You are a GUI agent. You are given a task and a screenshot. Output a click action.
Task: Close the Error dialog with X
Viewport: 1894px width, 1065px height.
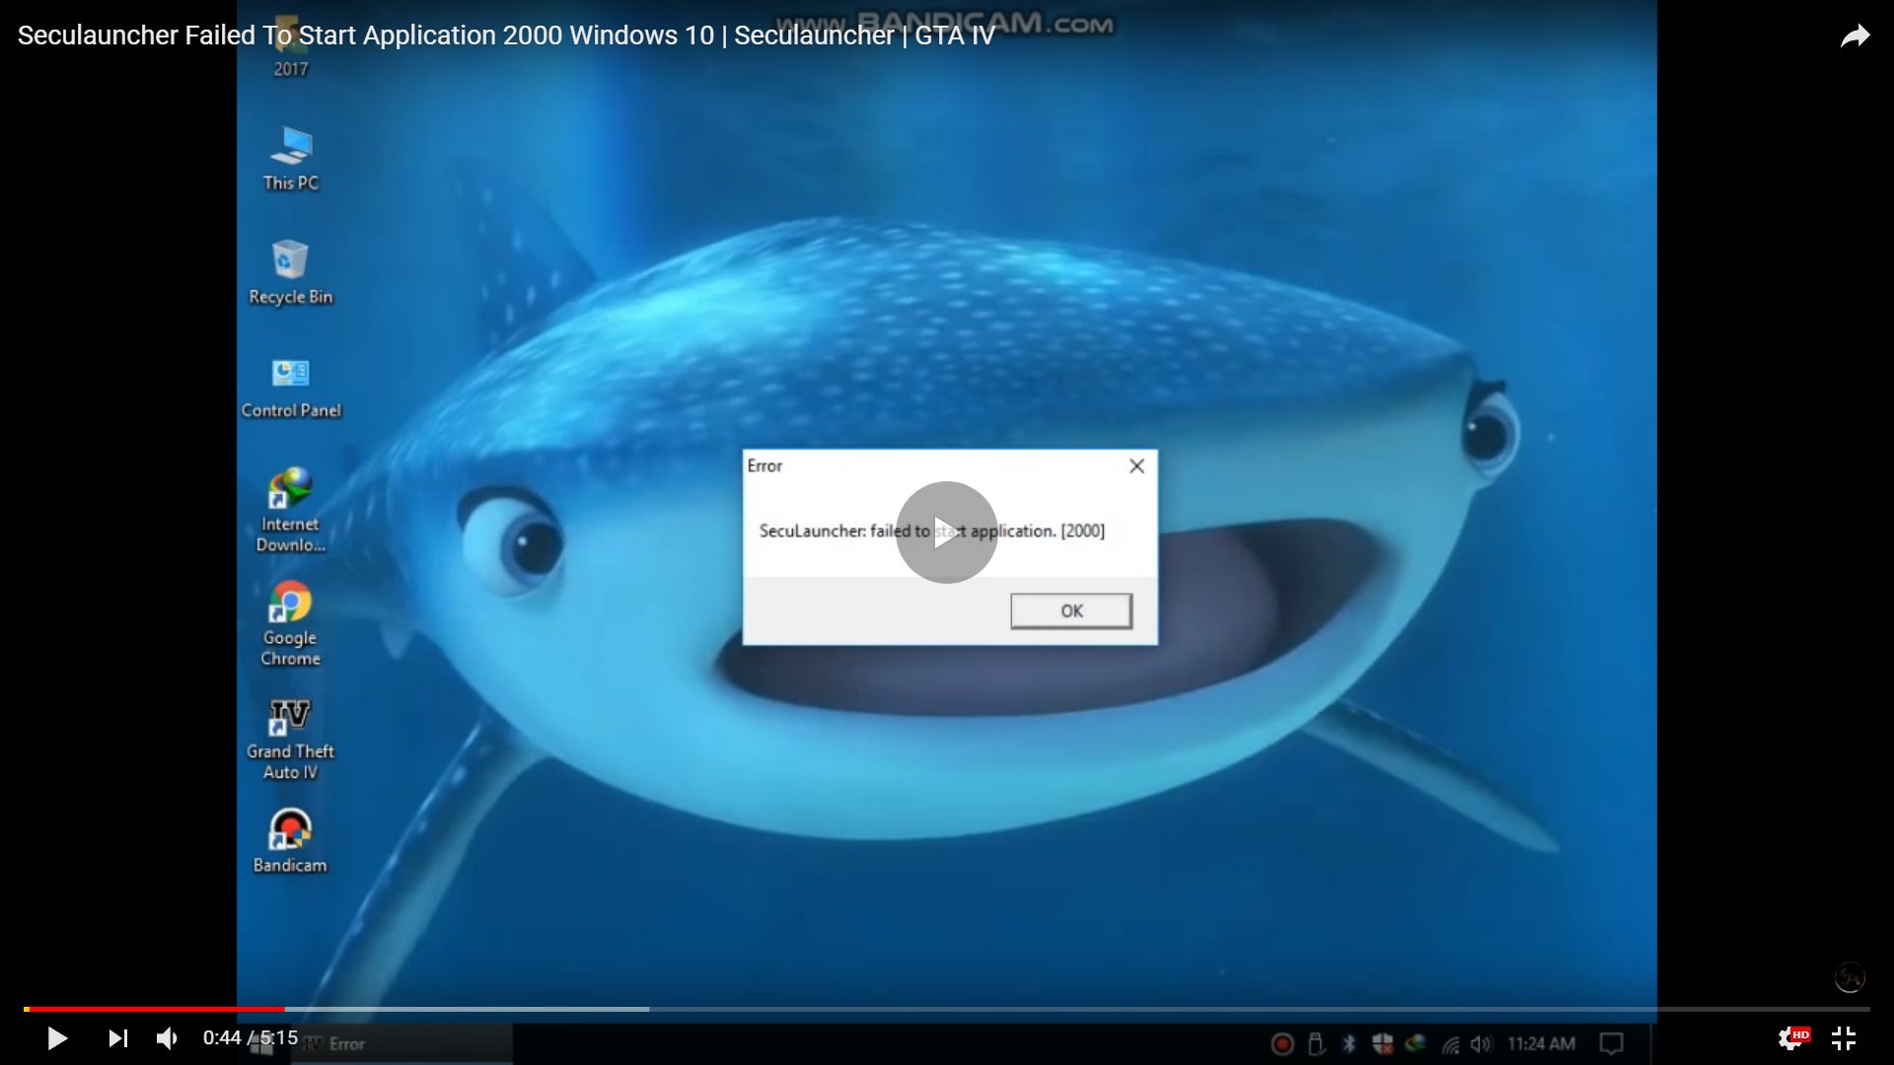tap(1136, 465)
